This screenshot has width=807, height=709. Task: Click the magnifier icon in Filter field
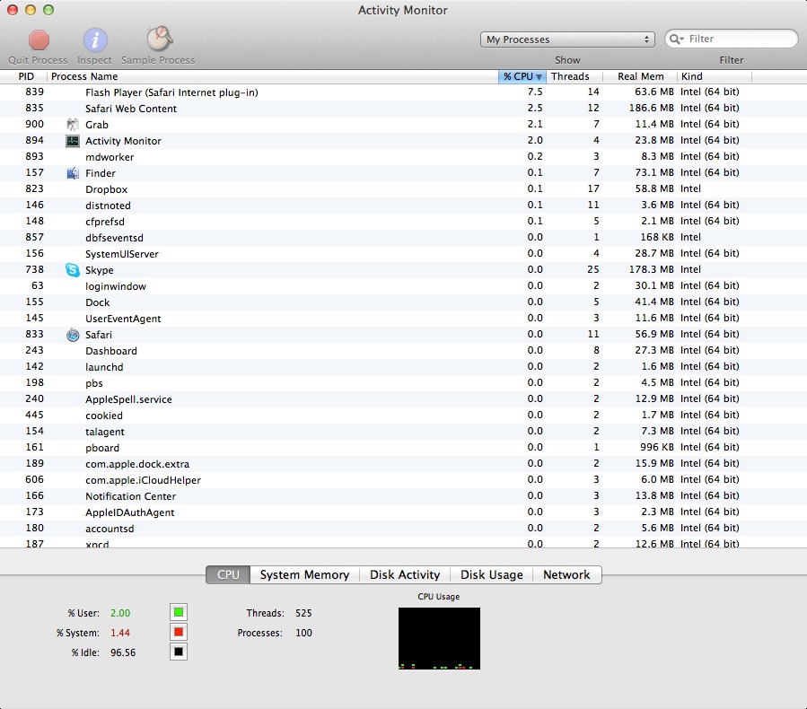(x=676, y=39)
